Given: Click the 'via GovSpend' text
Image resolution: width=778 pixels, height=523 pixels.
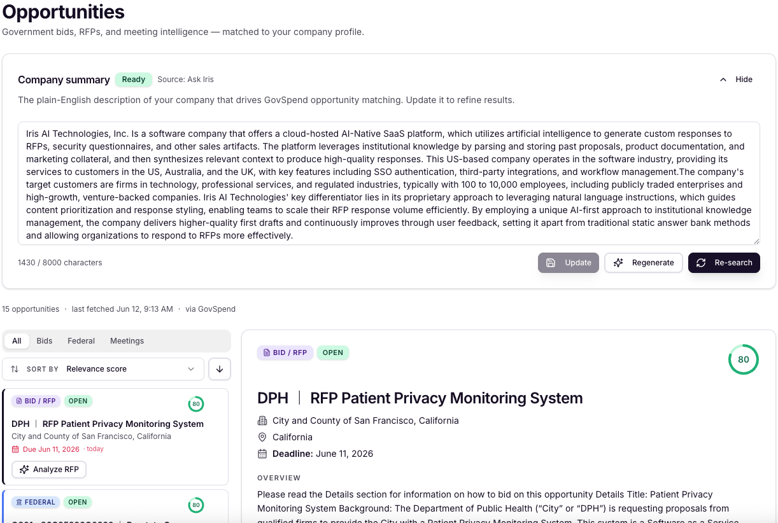Looking at the screenshot, I should pos(211,309).
